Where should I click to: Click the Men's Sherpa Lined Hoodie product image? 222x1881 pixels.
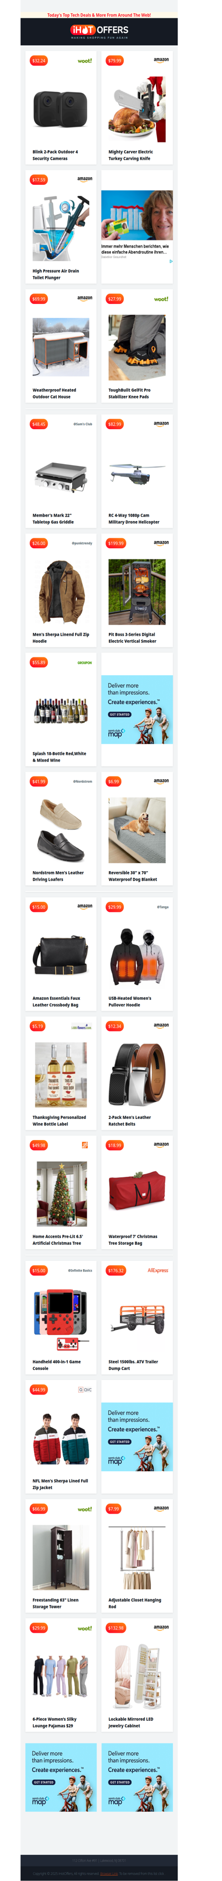(61, 591)
